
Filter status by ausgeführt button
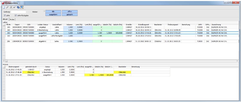[x=53, y=15]
